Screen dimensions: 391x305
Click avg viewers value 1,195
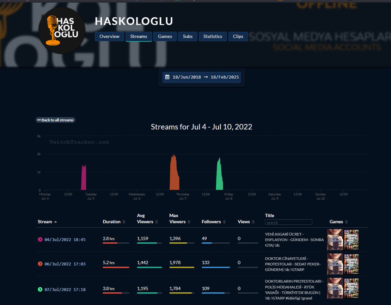point(143,288)
